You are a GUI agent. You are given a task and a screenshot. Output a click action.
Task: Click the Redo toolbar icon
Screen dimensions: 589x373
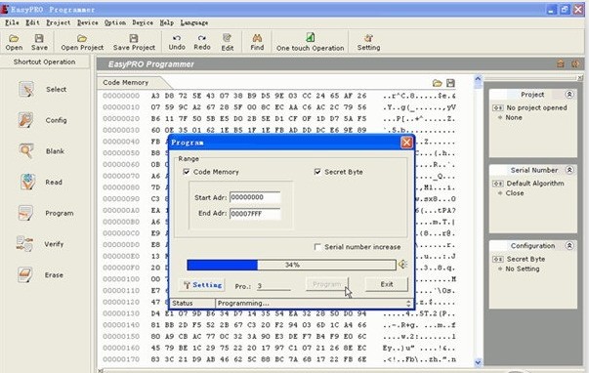coord(202,38)
